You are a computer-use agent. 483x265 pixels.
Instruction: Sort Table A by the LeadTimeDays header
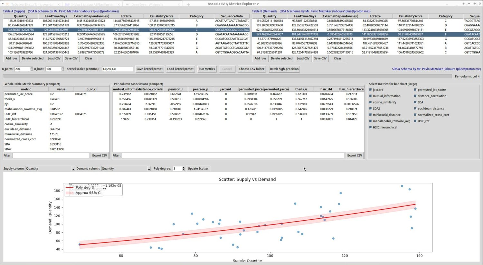(x=56, y=16)
